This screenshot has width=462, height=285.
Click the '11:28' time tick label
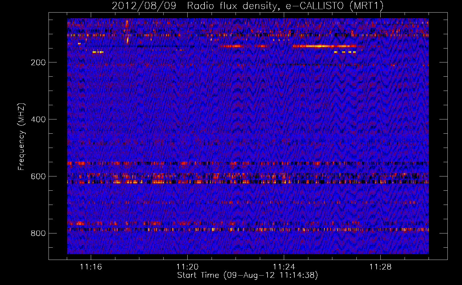click(380, 267)
